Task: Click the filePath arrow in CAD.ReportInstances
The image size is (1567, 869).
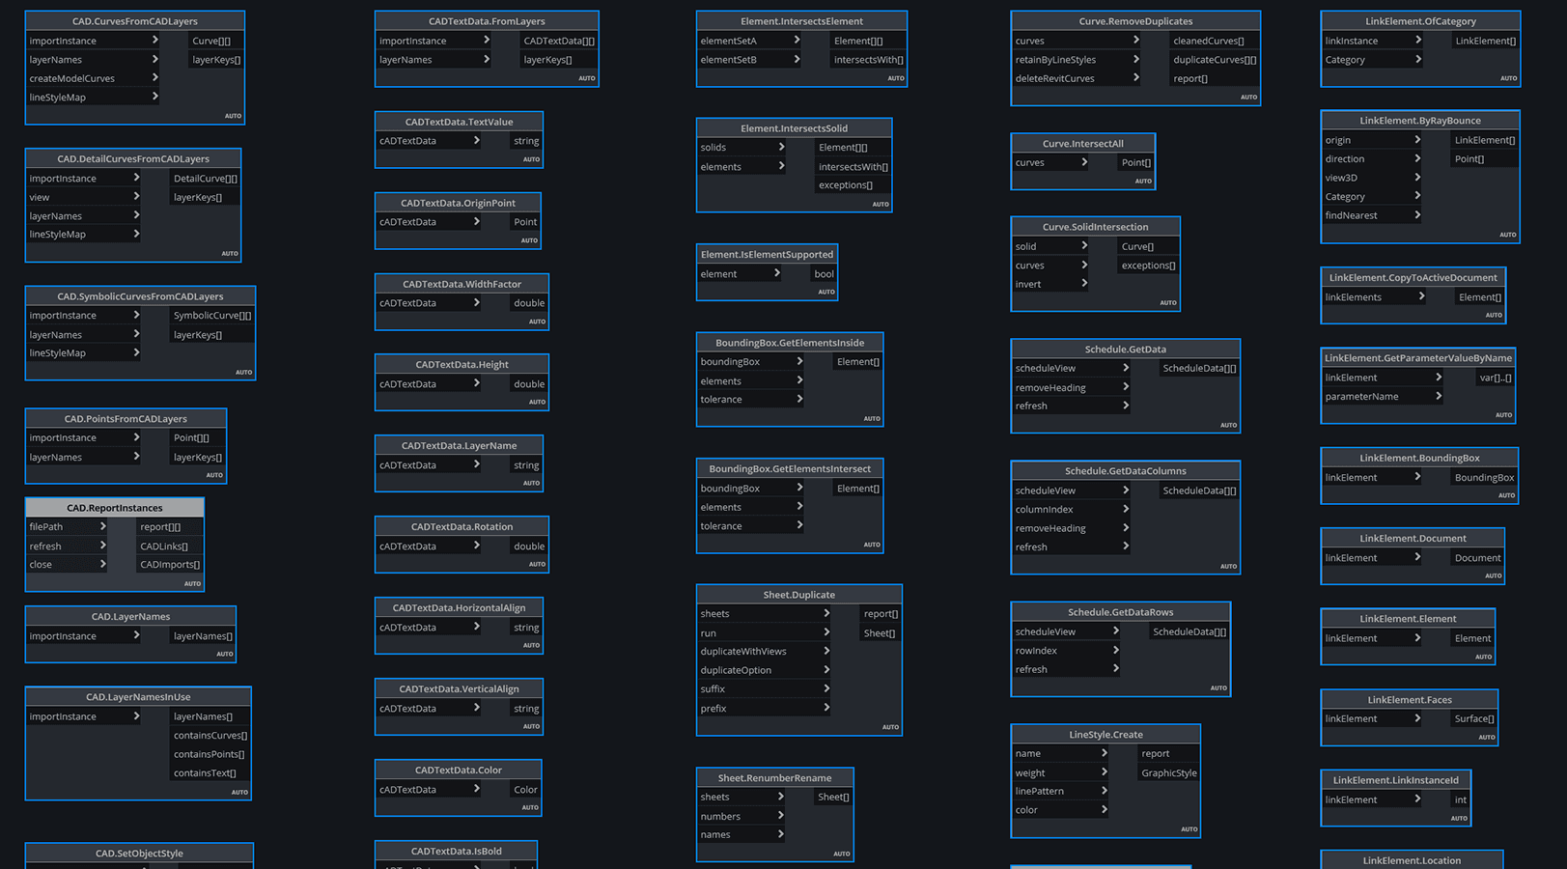Action: coord(102,526)
